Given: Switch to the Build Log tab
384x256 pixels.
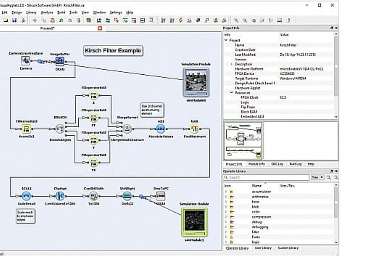Looking at the screenshot, I should [x=295, y=164].
